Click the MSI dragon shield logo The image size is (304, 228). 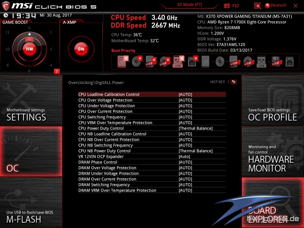[x=5, y=6]
